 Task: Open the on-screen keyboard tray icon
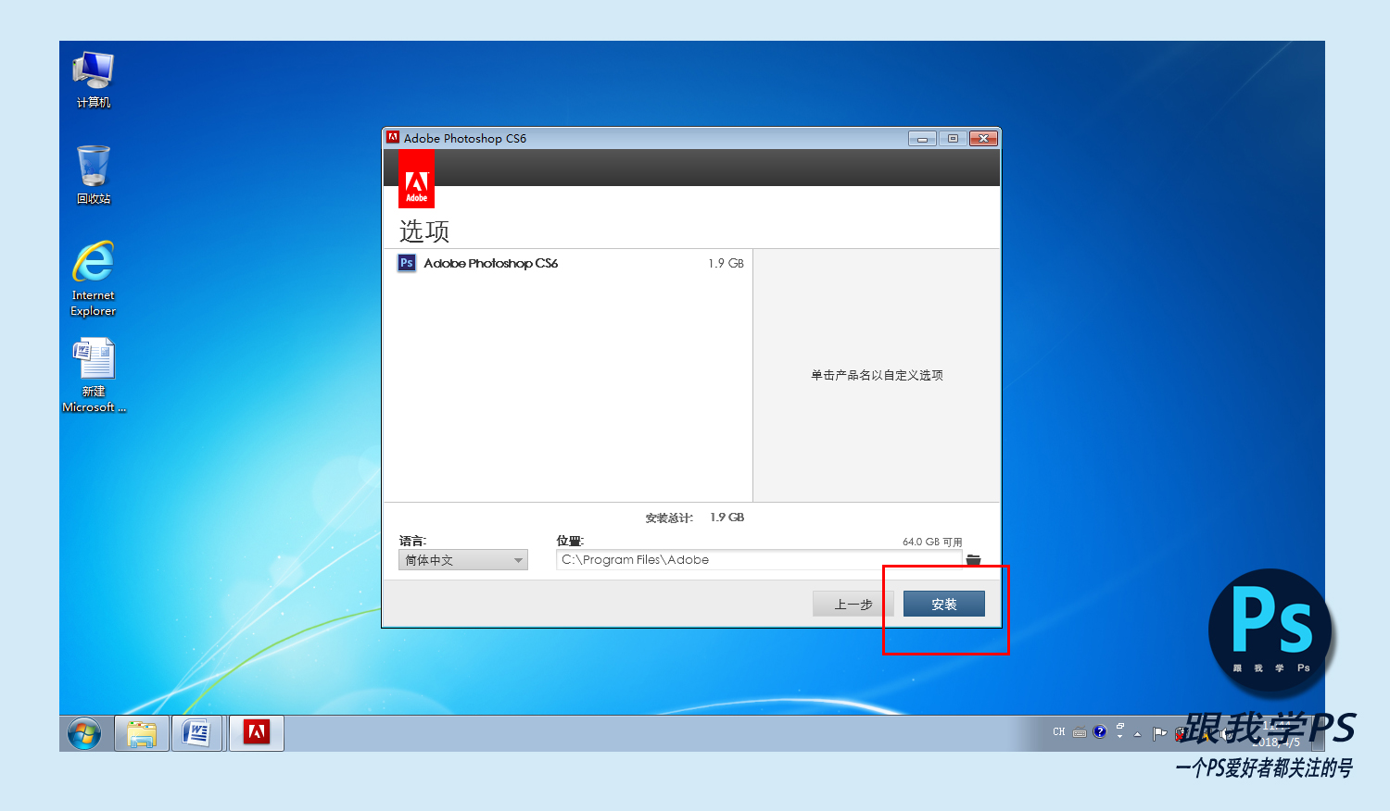pyautogui.click(x=1080, y=732)
